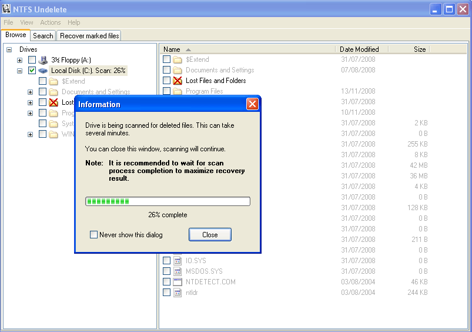The height and width of the screenshot is (332, 472).
Task: Switch to the Browse tab
Action: pyautogui.click(x=16, y=35)
